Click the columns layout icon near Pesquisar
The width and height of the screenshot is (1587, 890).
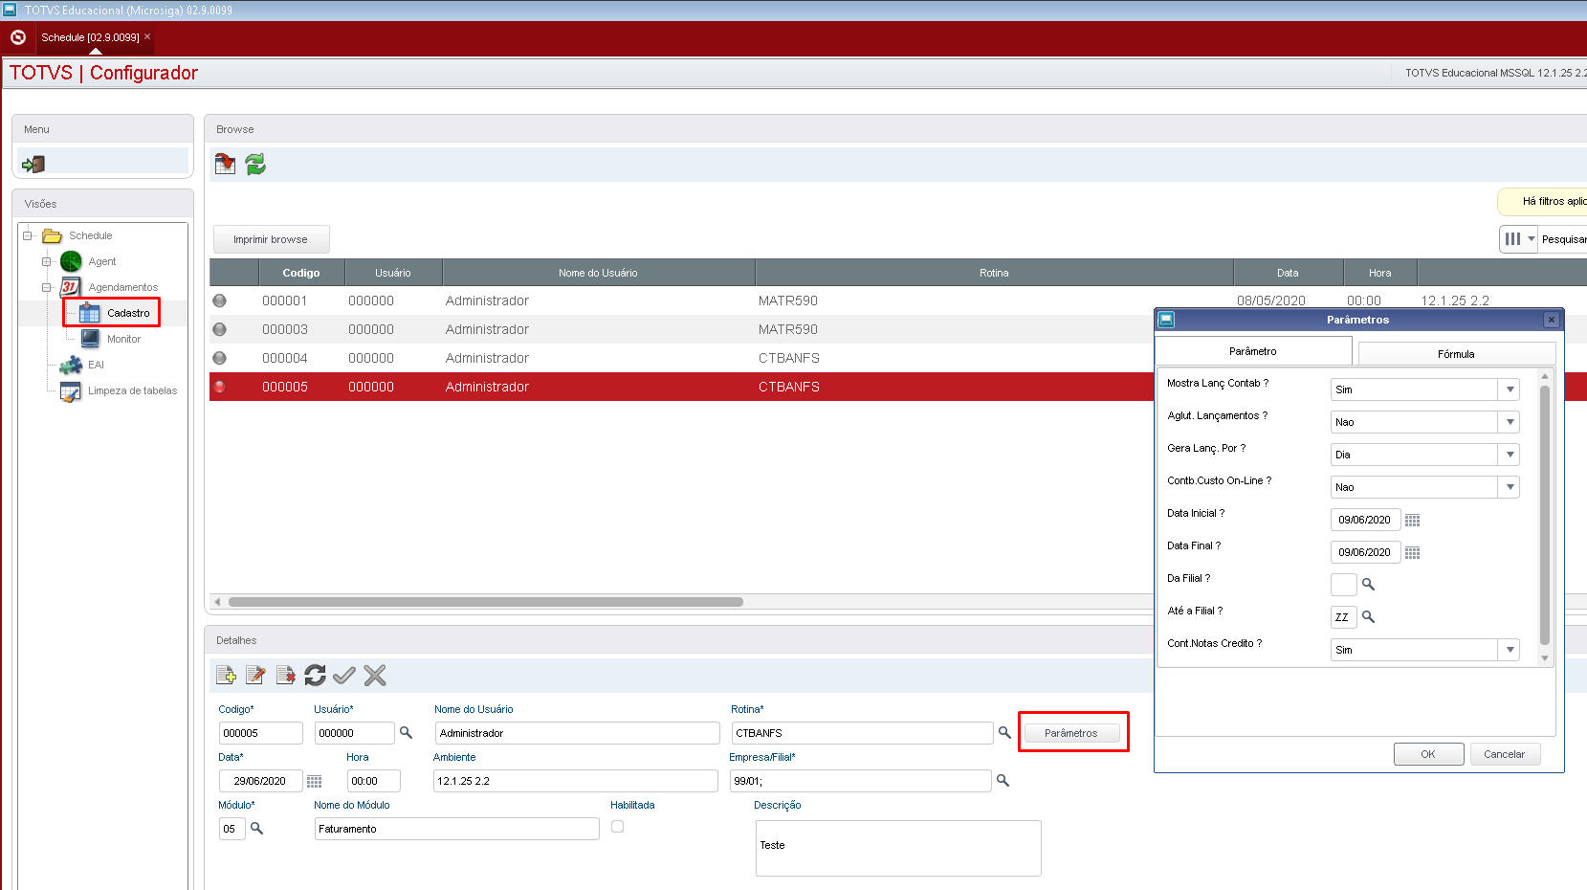point(1512,239)
